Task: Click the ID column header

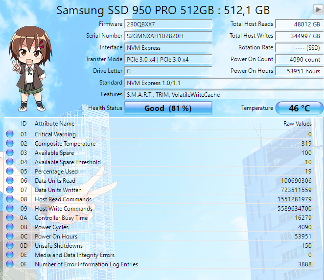Action: click(x=24, y=124)
